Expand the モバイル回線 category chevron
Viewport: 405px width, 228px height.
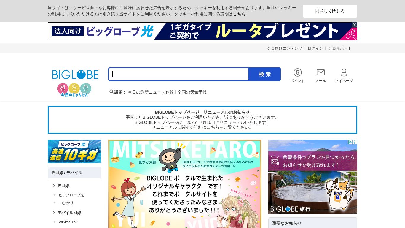point(54,212)
